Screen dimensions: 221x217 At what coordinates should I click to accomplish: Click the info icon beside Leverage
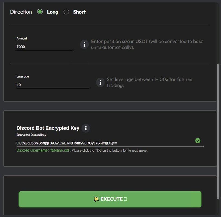(x=100, y=82)
